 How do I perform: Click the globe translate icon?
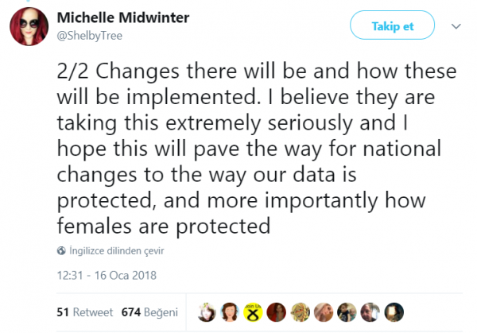click(61, 250)
